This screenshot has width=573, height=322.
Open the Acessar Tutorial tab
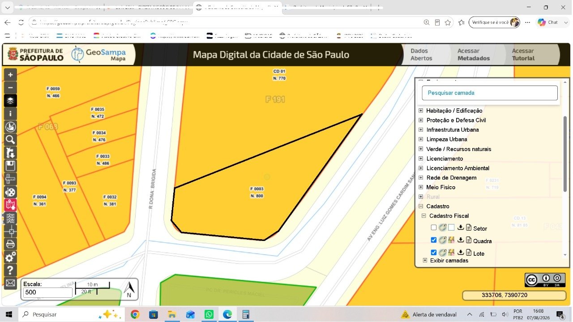click(523, 55)
